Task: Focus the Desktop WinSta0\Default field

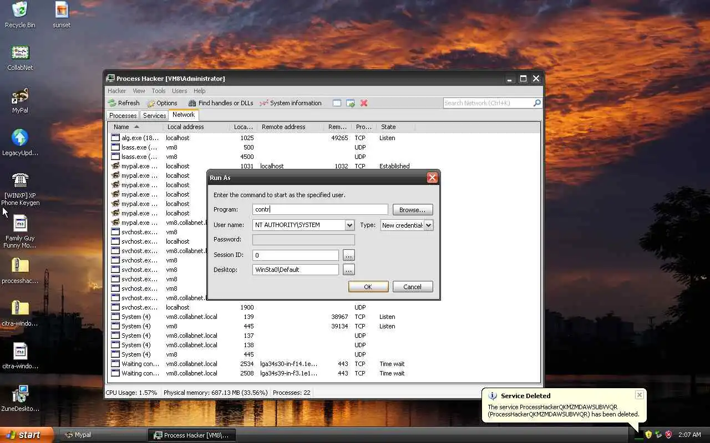Action: [296, 270]
